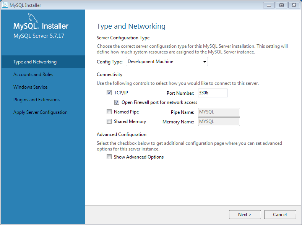Click the MySQL dolphin logo

(x=33, y=18)
